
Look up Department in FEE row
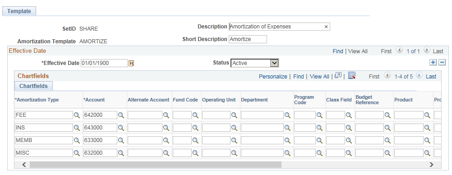287,115
